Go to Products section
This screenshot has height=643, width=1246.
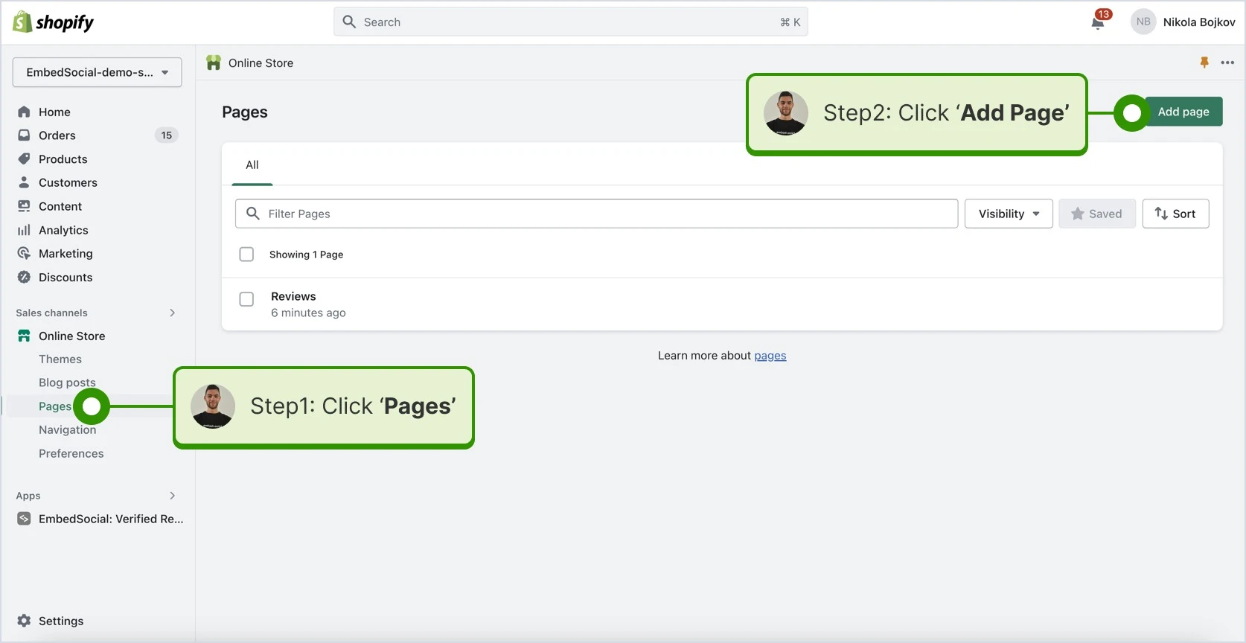coord(63,159)
